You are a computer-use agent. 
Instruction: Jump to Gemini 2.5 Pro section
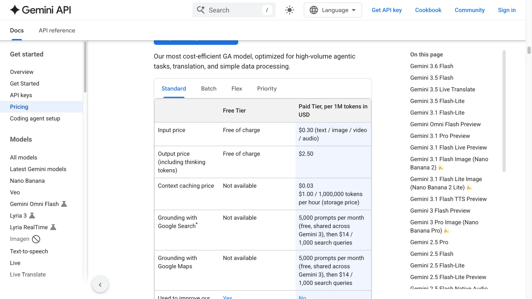pyautogui.click(x=429, y=242)
